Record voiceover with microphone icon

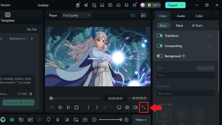[58, 120]
